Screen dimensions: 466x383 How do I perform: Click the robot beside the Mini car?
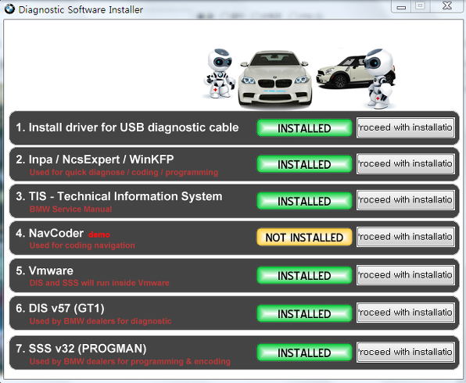tap(379, 79)
